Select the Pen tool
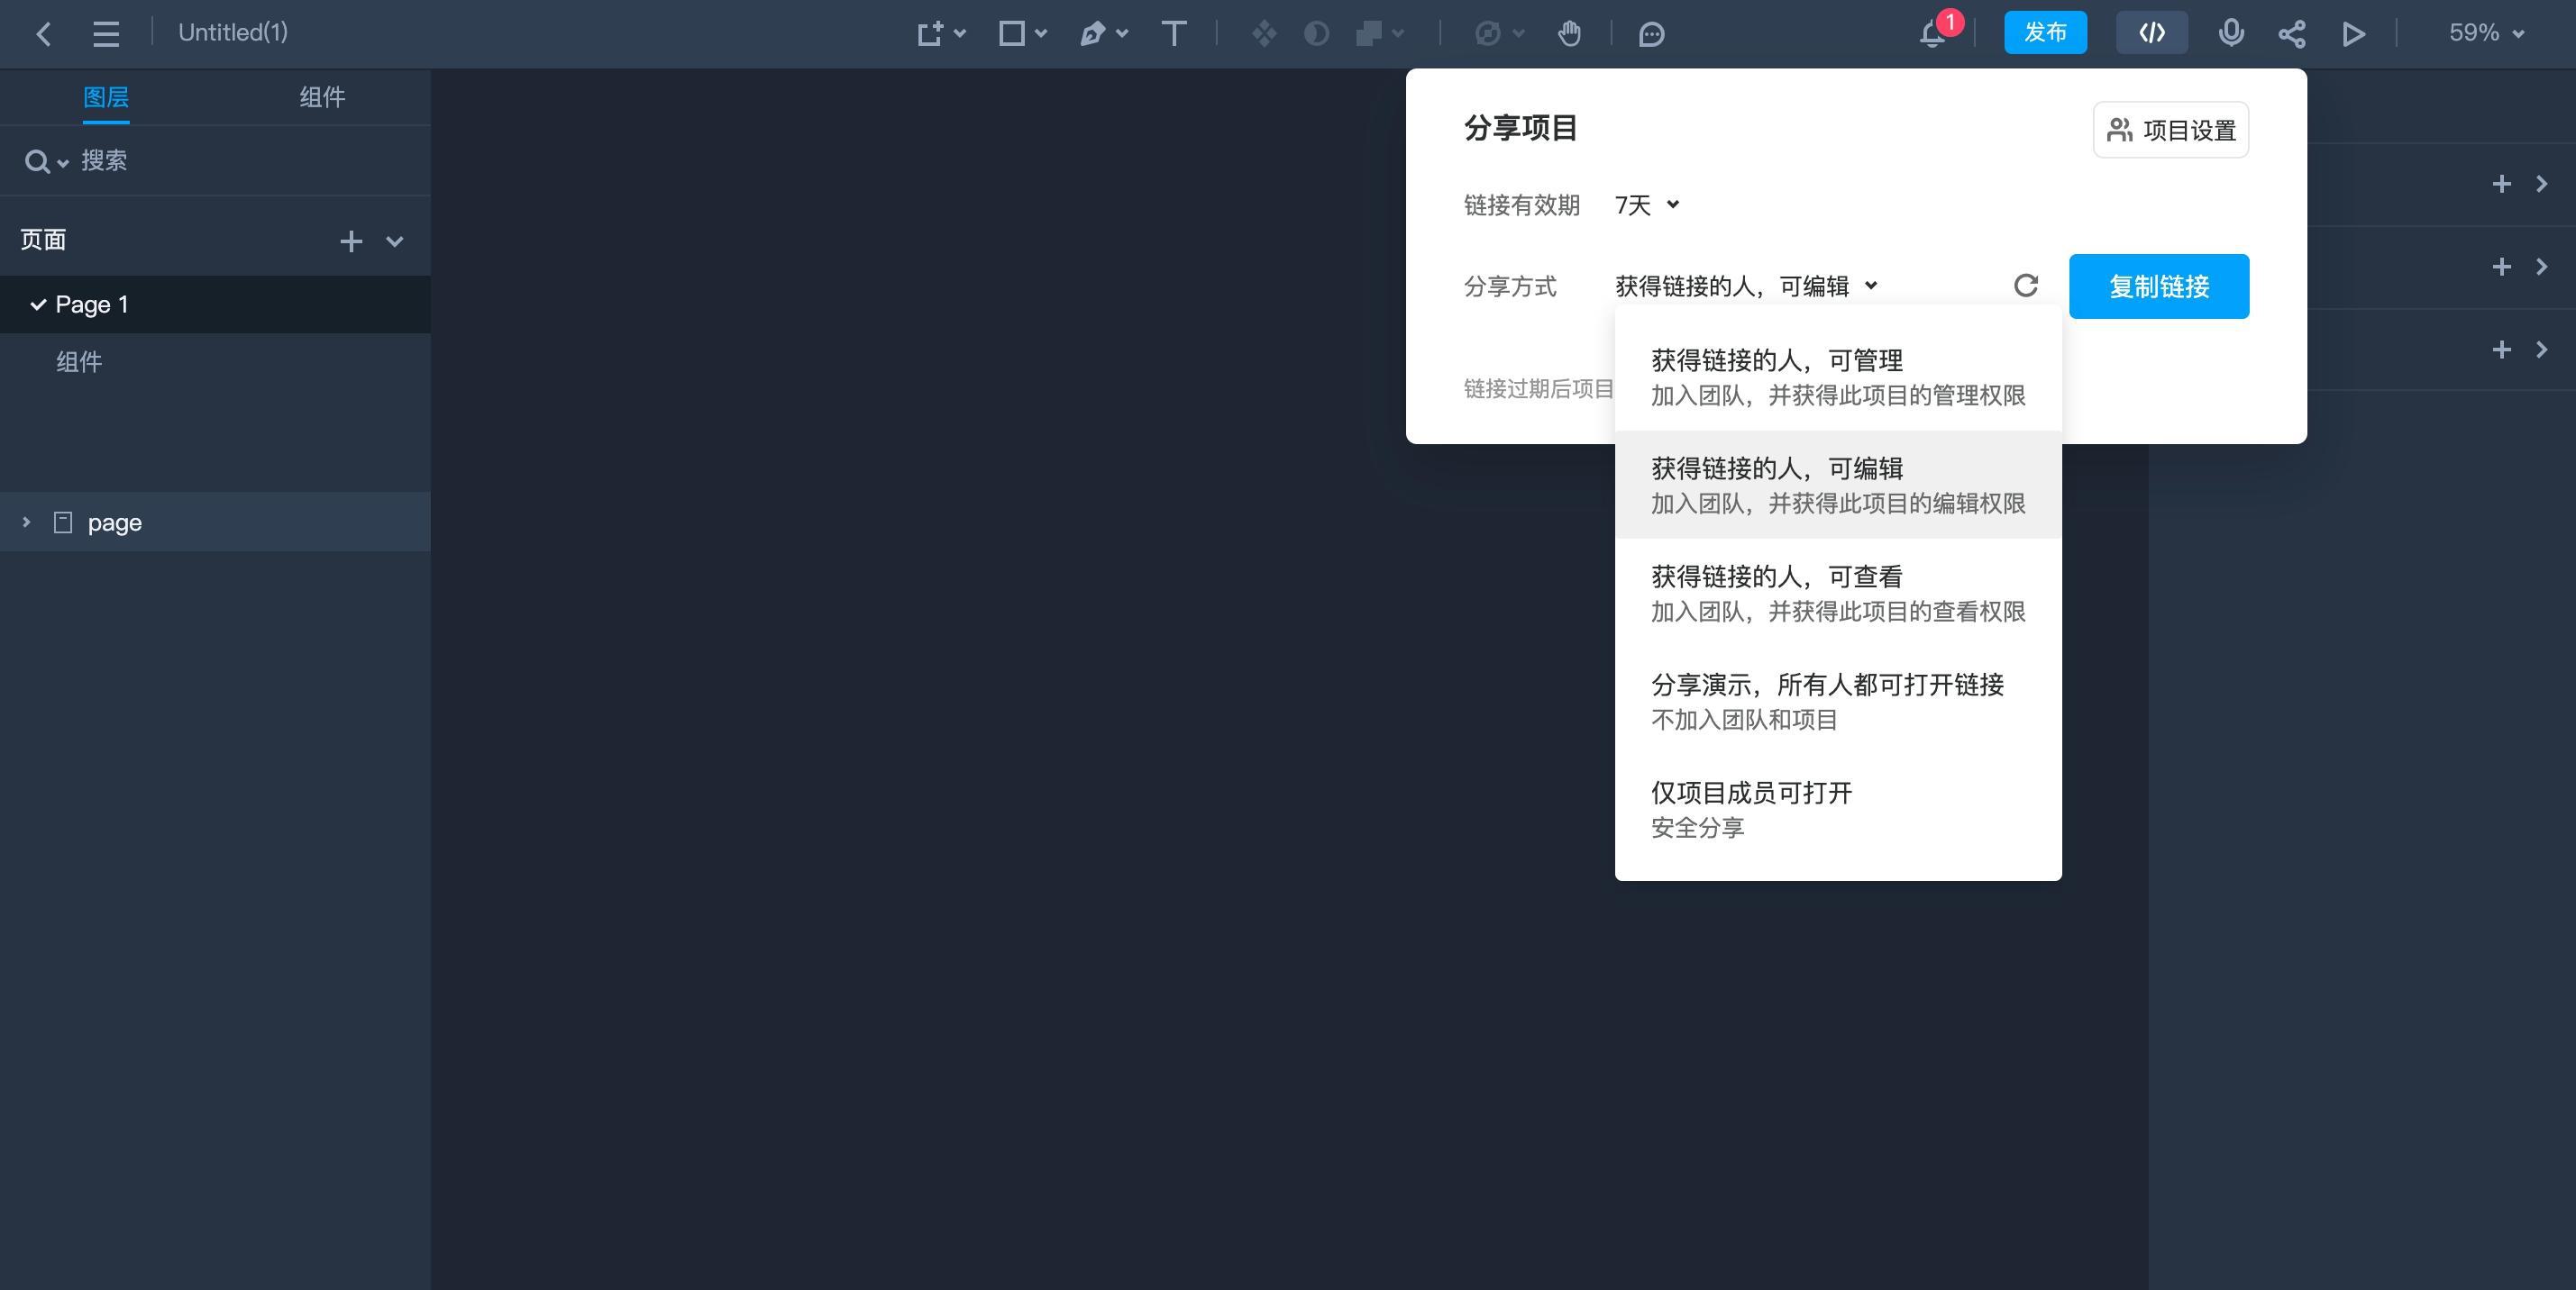 (1092, 34)
